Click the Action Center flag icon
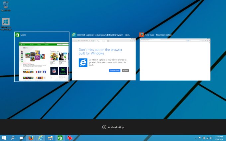This screenshot has width=226, height=141. tap(199, 138)
